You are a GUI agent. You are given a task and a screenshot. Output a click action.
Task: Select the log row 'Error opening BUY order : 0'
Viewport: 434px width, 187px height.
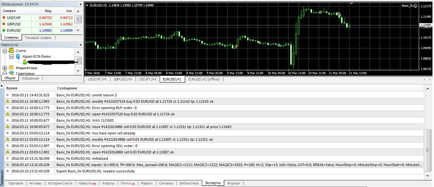tap(214, 108)
